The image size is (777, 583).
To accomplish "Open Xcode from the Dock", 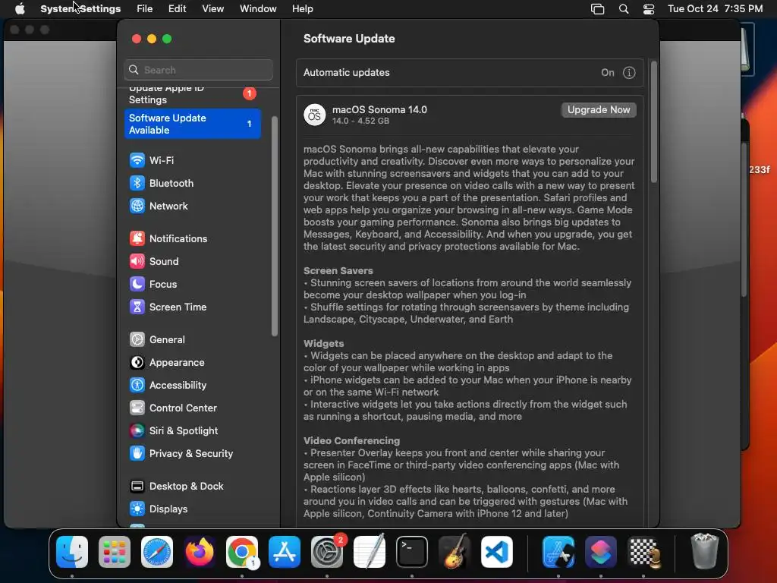I will click(x=558, y=552).
